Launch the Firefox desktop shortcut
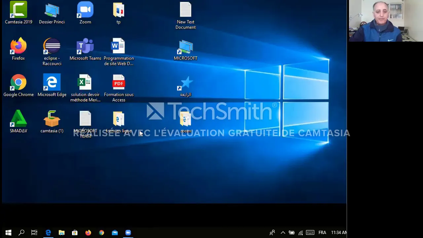The image size is (423, 238). pos(19,49)
